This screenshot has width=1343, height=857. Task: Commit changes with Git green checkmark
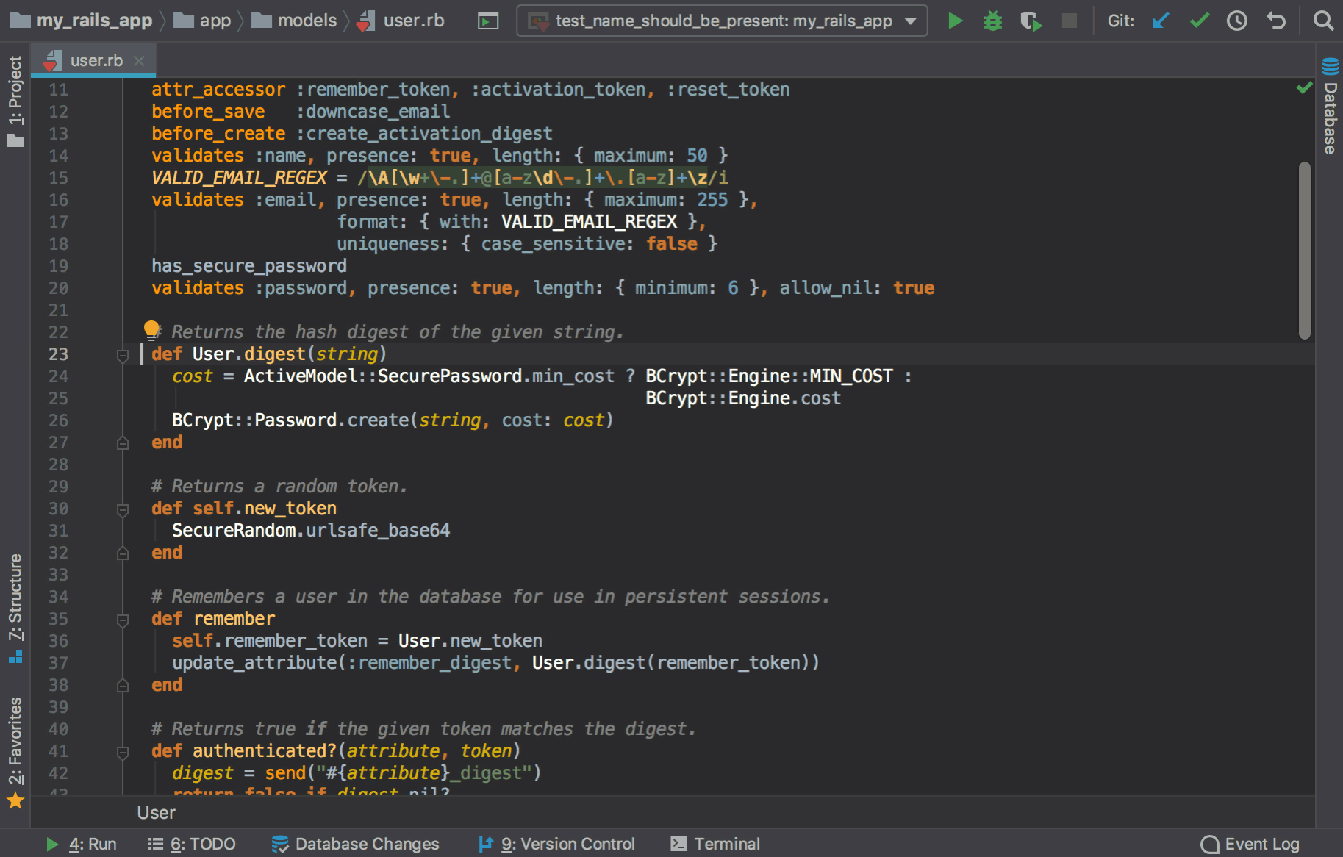point(1199,21)
